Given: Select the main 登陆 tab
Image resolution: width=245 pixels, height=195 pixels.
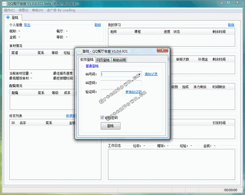Looking at the screenshot, I should [x=13, y=17].
